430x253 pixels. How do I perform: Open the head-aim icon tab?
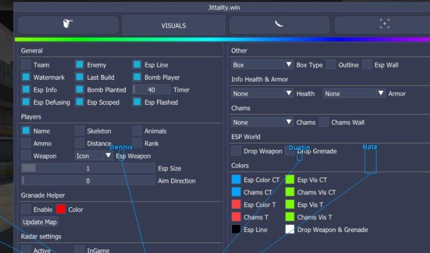[68, 25]
